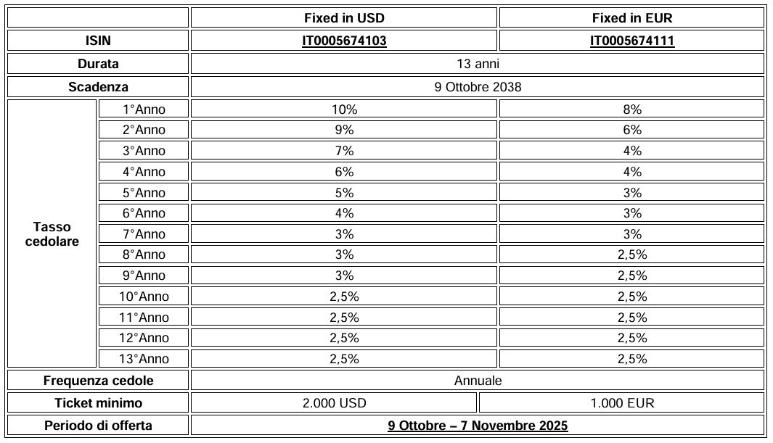The height and width of the screenshot is (443, 773).
Task: Select the "13°Anno" row label
Action: [143, 359]
